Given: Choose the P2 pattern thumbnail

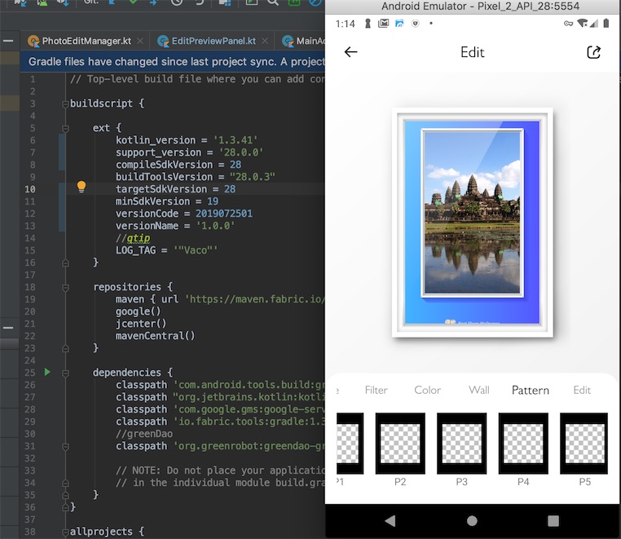Looking at the screenshot, I should (400, 443).
